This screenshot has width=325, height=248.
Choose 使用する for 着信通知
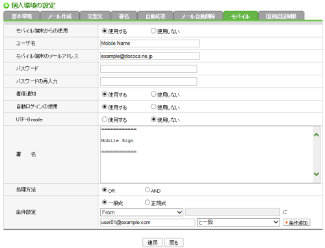tap(105, 94)
